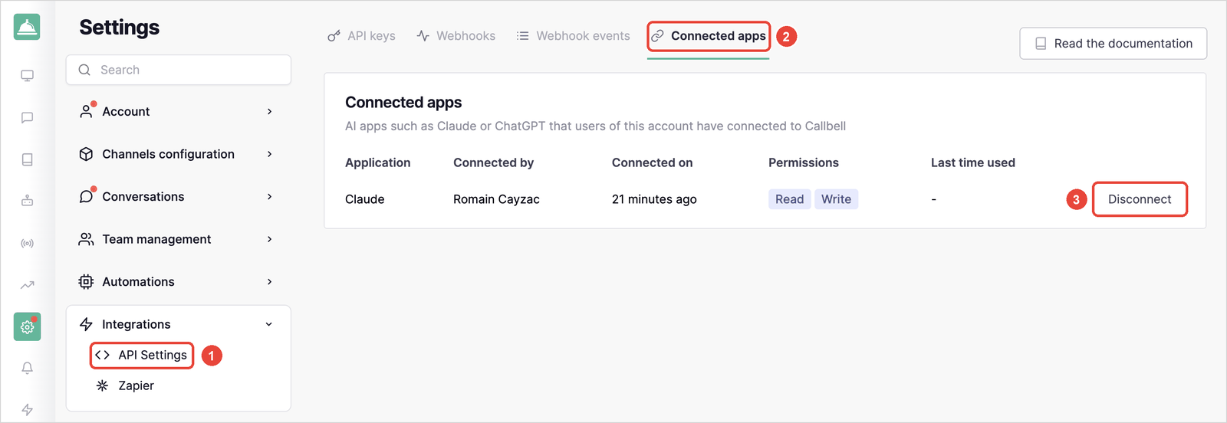This screenshot has height=423, width=1227.
Task: Click the Channels configuration cube icon
Action: 86,154
